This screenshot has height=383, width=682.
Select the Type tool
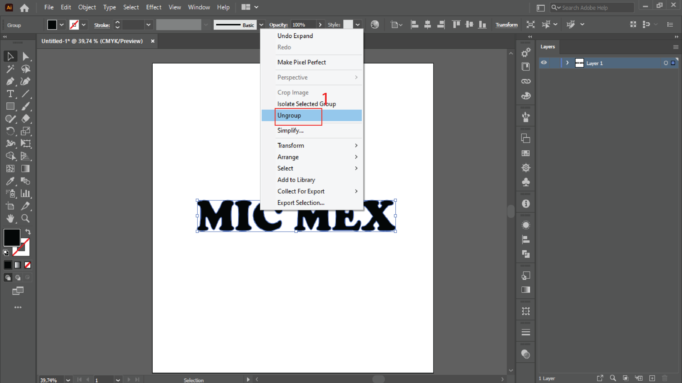tap(10, 94)
